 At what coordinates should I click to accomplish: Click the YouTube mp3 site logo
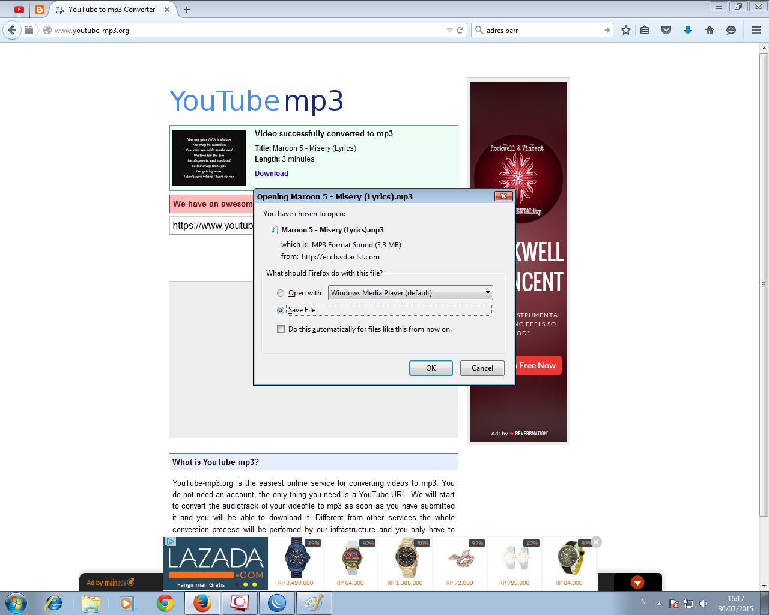click(x=257, y=100)
